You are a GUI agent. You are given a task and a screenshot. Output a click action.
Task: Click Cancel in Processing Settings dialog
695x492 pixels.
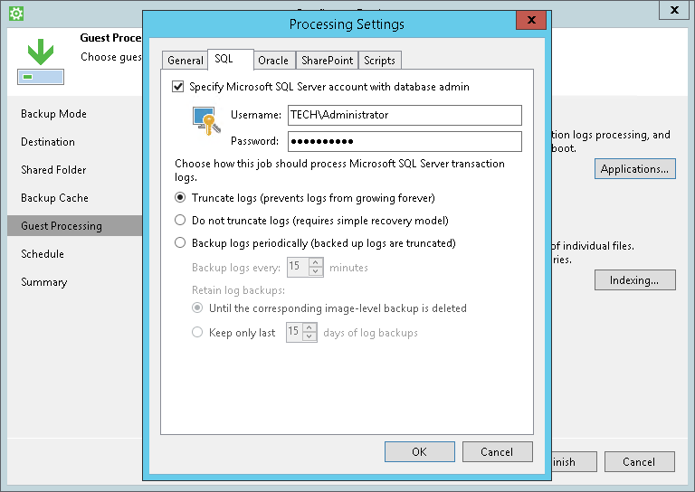(x=498, y=451)
